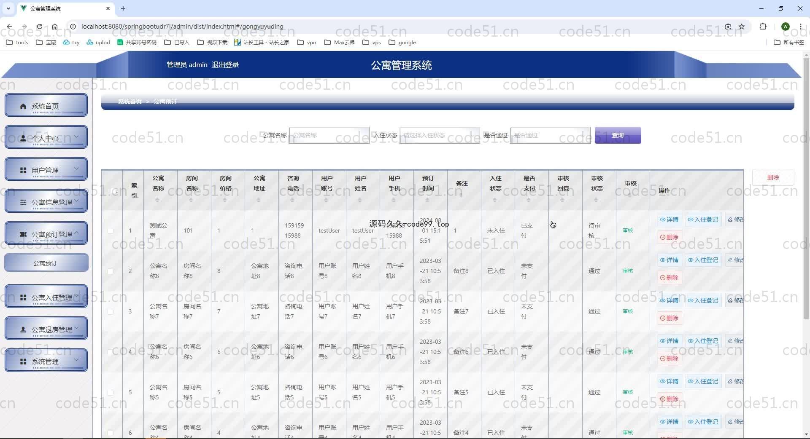This screenshot has height=439, width=810.
Task: Expand the 公寓入住管理 sidebar menu
Action: [x=46, y=297]
